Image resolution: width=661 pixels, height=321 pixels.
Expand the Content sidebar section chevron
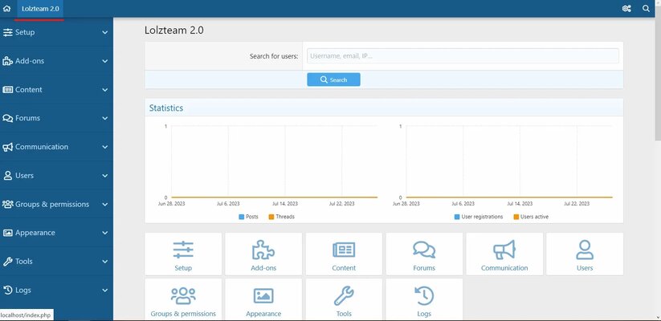105,90
